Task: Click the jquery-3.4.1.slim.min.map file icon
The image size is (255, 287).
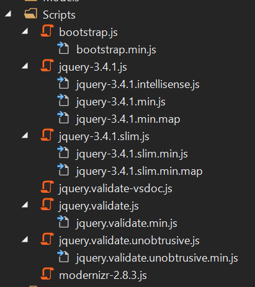Action: [63, 170]
